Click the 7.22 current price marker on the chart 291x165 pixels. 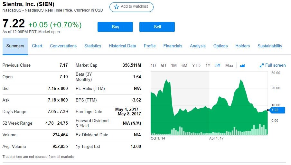(x=277, y=110)
